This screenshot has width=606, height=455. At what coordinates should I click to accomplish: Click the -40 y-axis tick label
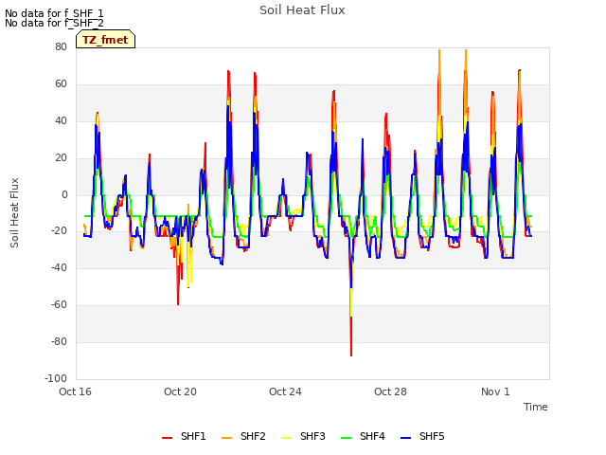(x=59, y=267)
